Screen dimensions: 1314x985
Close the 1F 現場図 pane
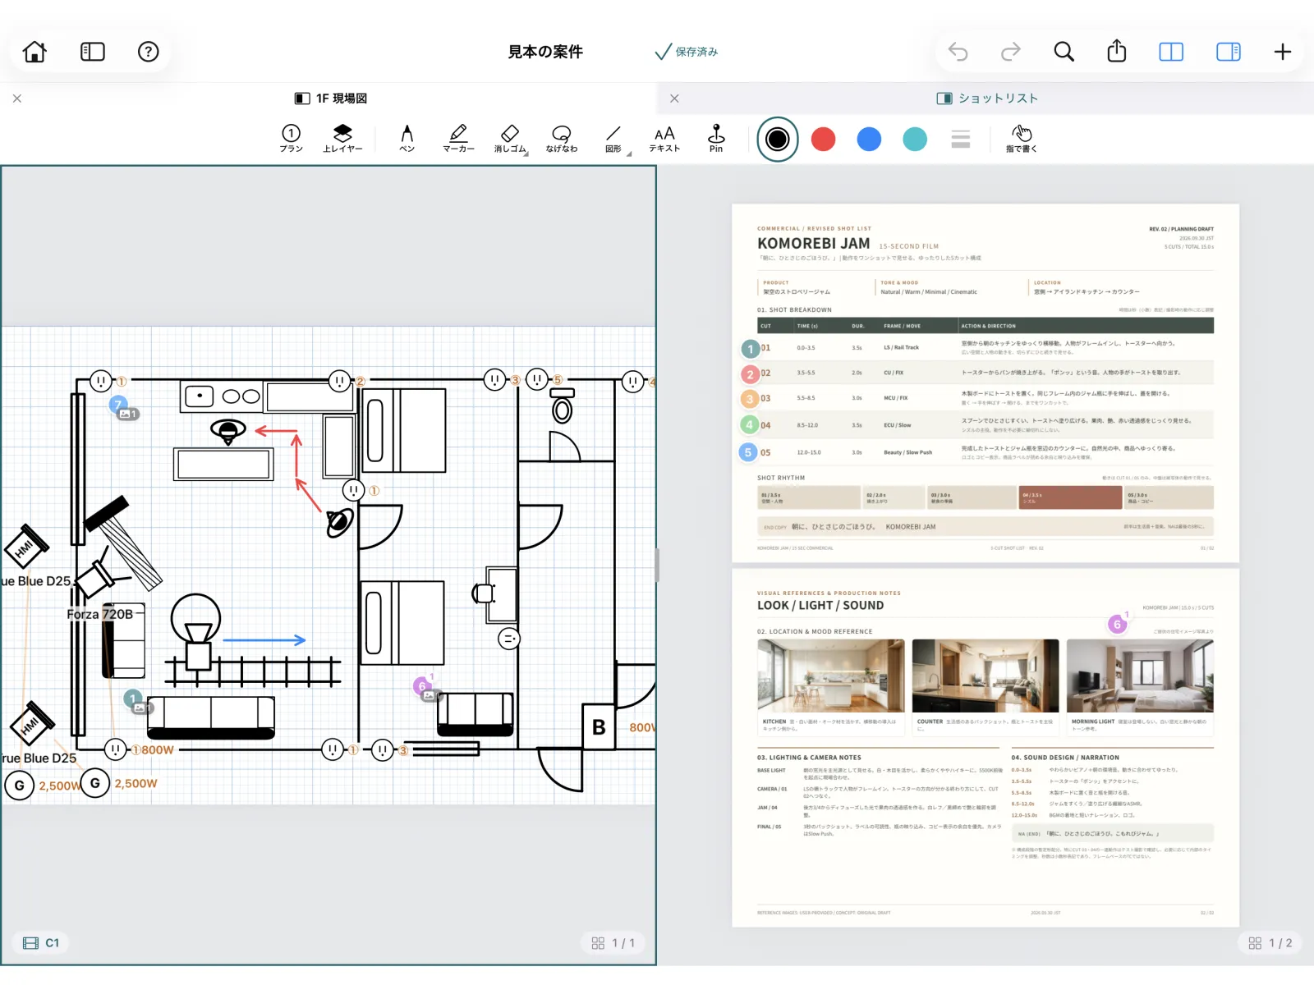[17, 98]
